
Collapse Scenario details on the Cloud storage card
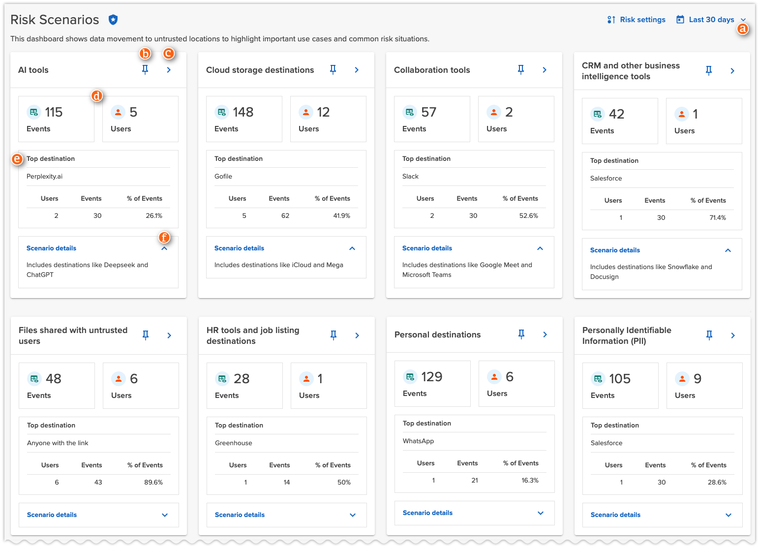coord(352,248)
